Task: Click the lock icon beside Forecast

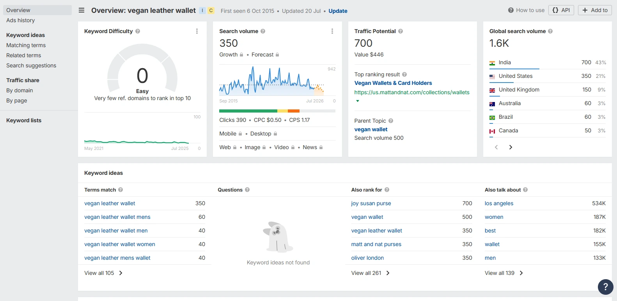Action: [277, 55]
